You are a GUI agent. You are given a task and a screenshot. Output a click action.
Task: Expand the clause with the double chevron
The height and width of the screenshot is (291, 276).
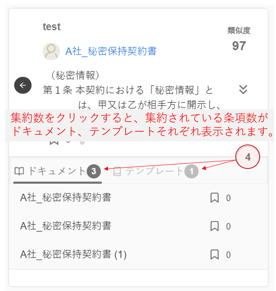point(244,90)
